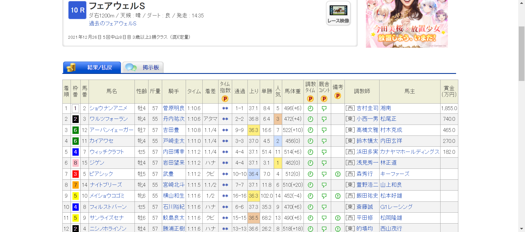Click the page vertical scrollbar down arrow
The image size is (525, 232).
click(x=521, y=229)
